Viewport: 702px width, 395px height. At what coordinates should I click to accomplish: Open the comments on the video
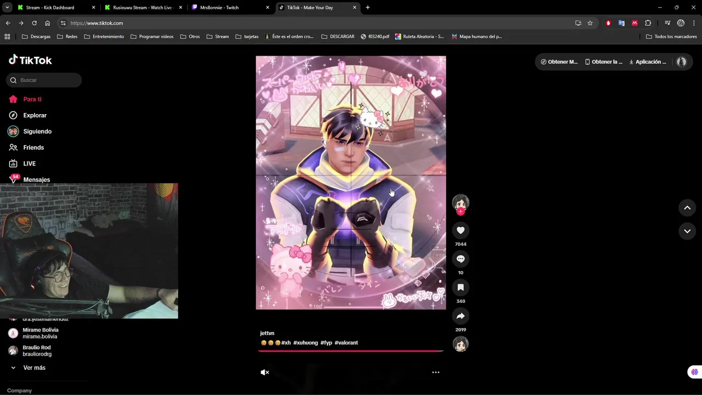[x=461, y=259]
